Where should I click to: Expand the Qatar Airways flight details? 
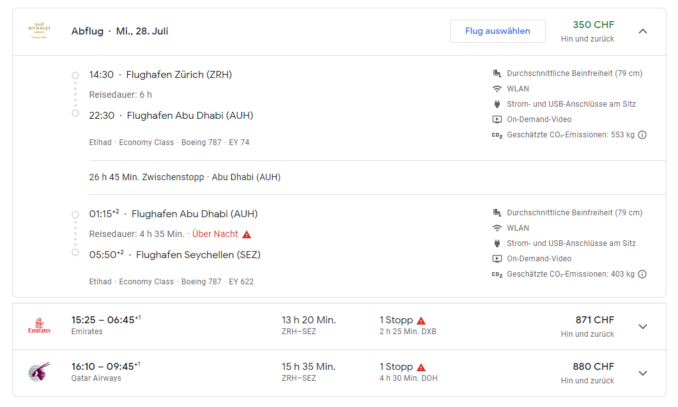pos(643,373)
